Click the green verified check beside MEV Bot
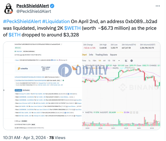The width and height of the screenshot is (166, 141). (63, 80)
